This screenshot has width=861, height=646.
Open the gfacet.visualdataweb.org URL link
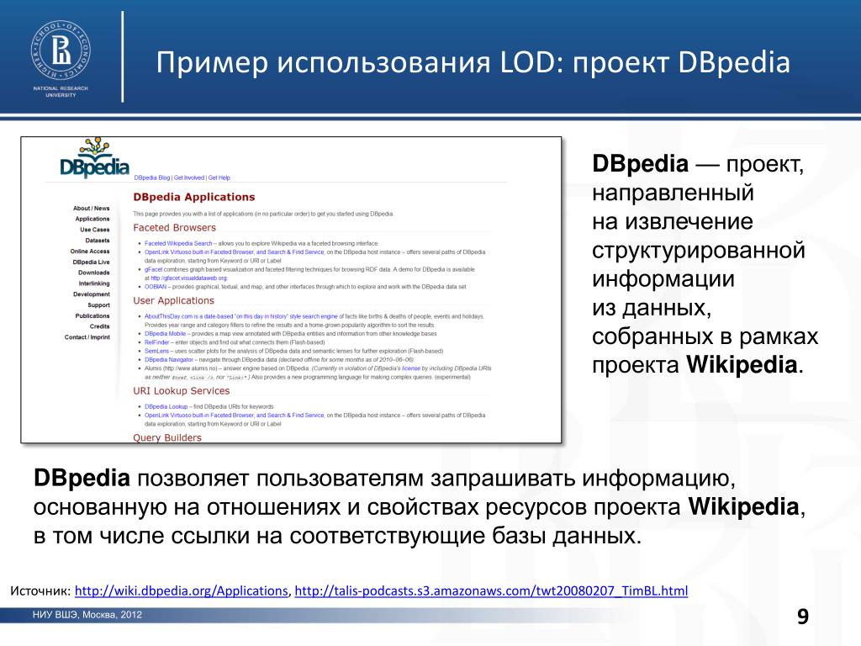point(188,278)
